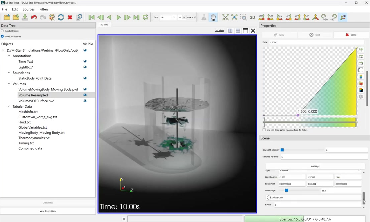
Task: Click the Delete button in Properties
Action: 351,35
